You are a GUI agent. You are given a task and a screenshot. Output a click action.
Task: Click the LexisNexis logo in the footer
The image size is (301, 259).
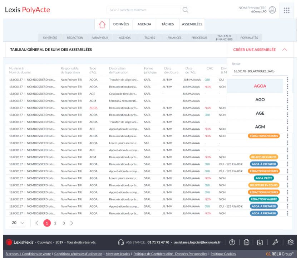[x=20, y=242]
